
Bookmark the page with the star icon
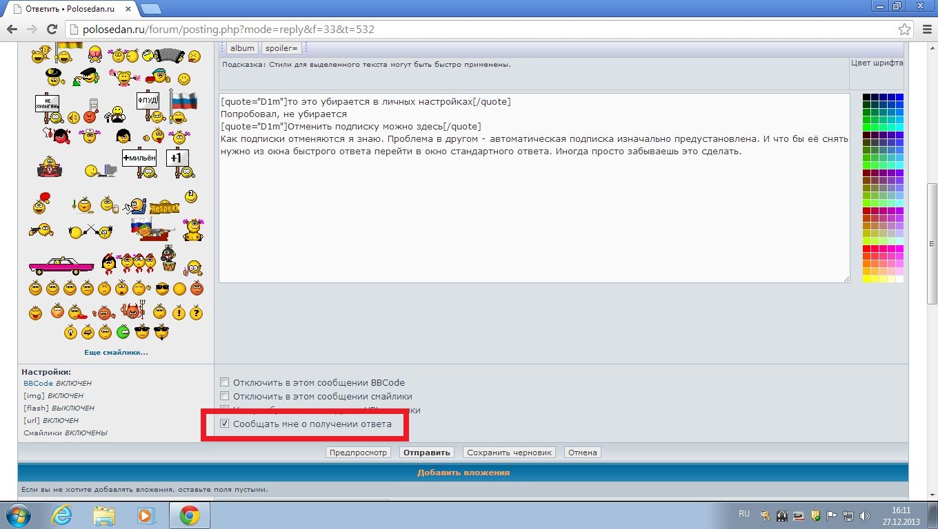coord(904,30)
